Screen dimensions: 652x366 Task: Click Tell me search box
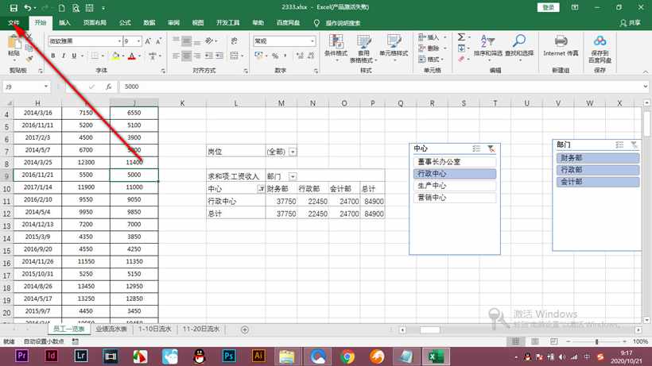343,23
